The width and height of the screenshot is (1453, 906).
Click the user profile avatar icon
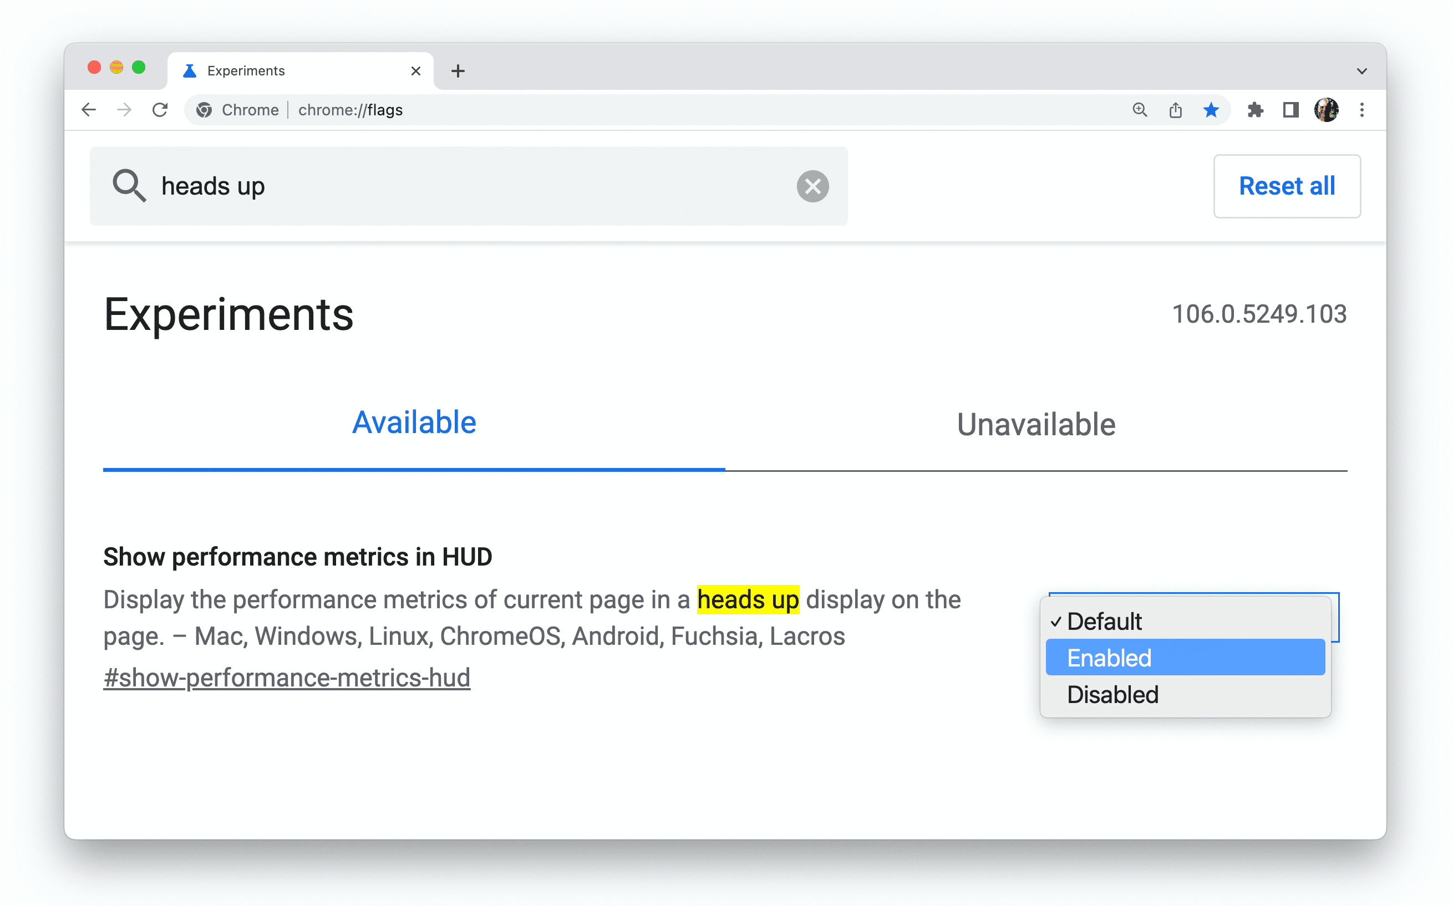point(1327,109)
